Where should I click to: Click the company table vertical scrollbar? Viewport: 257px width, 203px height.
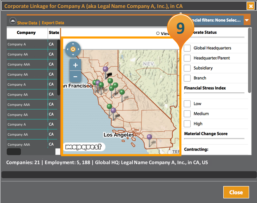tap(59, 67)
